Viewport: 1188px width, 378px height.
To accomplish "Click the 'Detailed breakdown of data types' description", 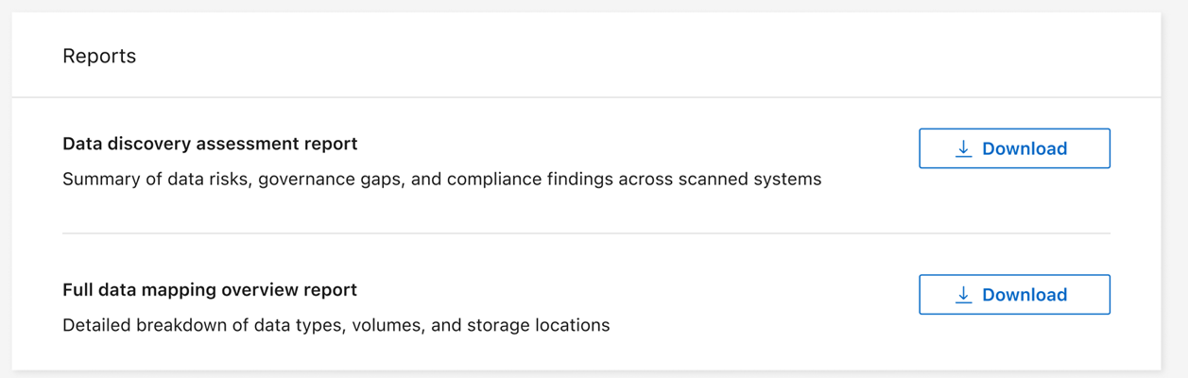I will click(x=336, y=325).
